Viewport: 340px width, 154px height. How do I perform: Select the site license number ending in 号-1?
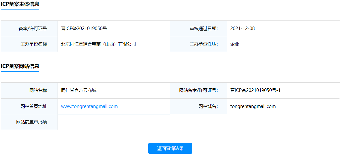[x=255, y=90]
